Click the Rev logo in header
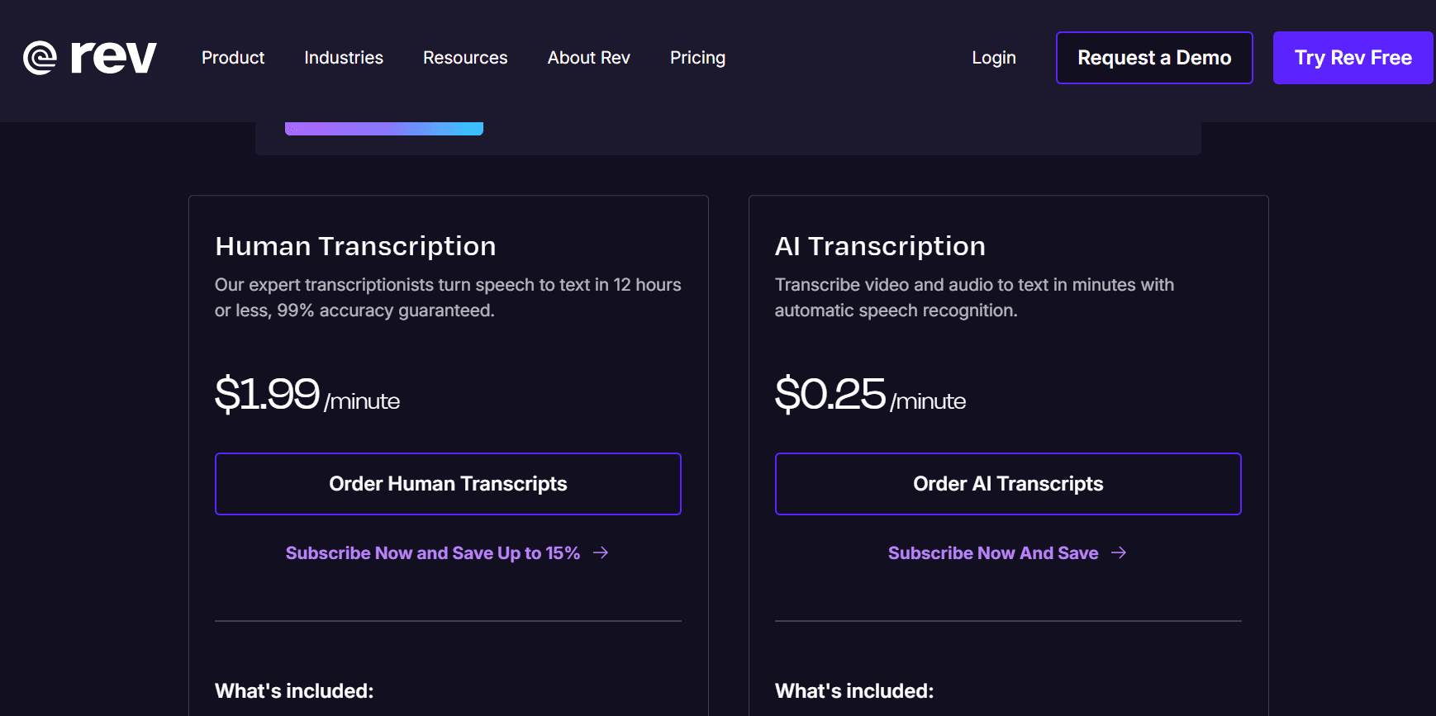Image resolution: width=1436 pixels, height=716 pixels. [89, 58]
